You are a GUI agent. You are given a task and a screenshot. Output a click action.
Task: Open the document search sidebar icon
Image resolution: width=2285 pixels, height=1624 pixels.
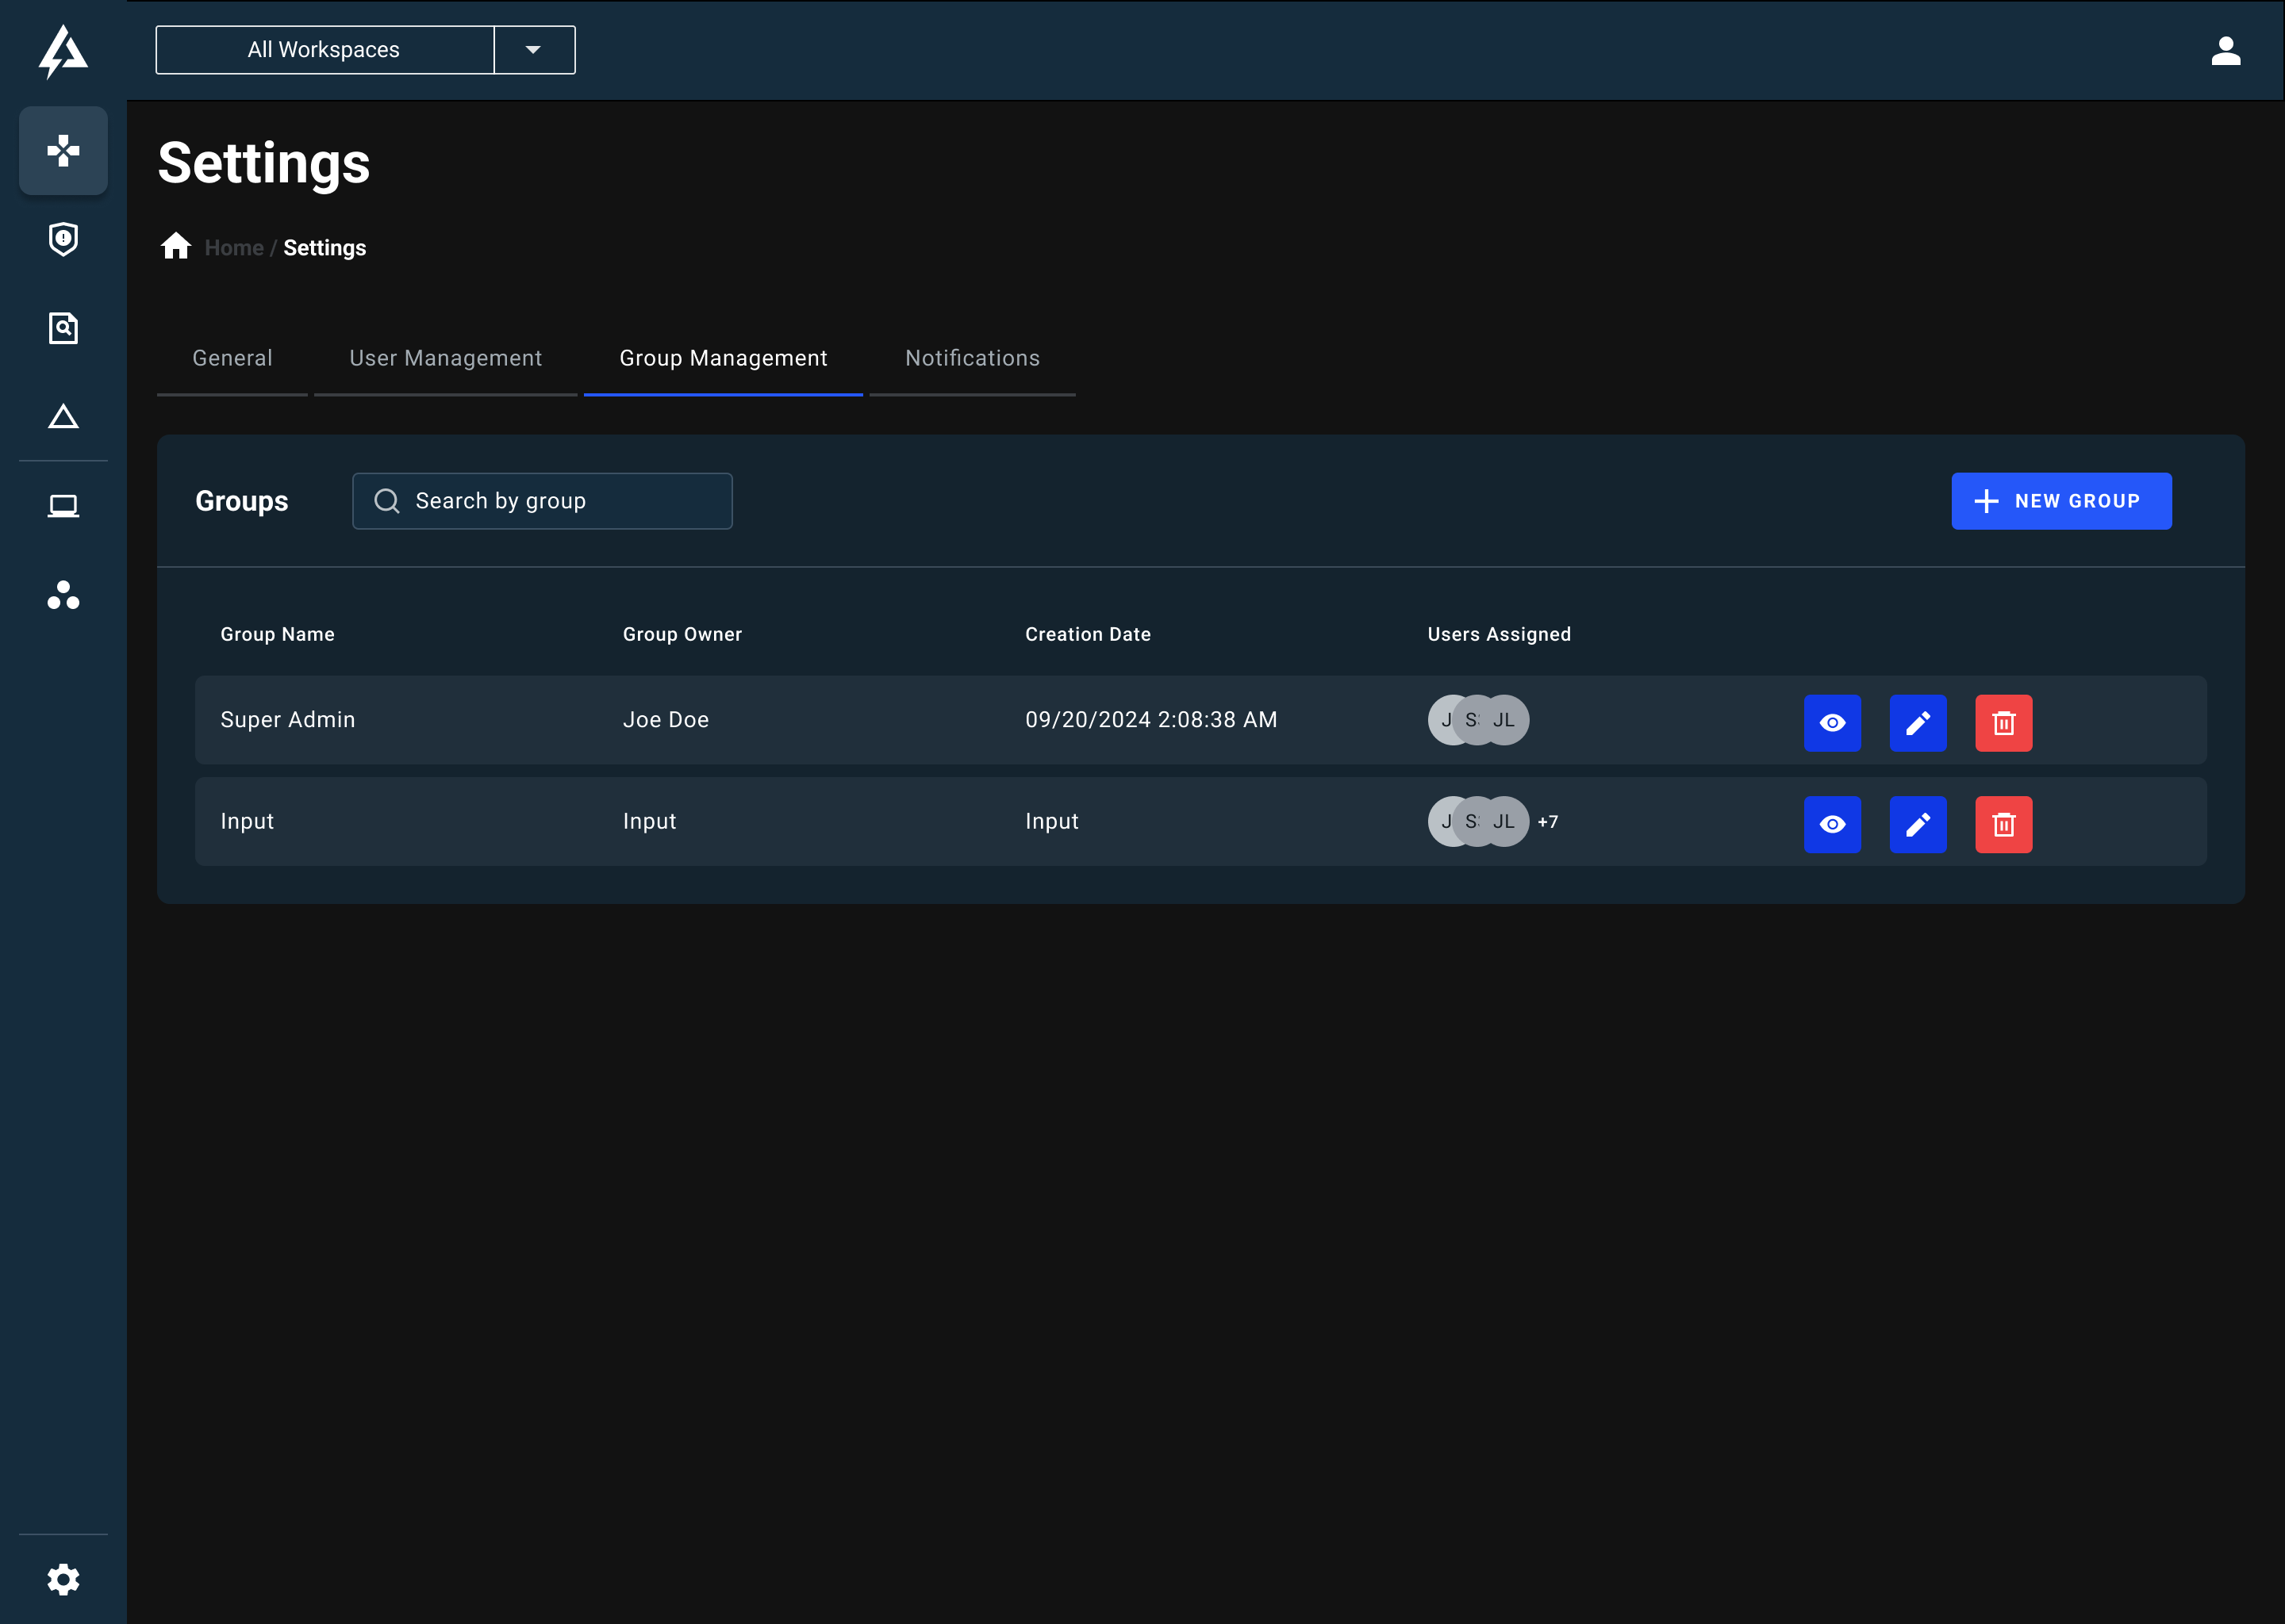(x=63, y=328)
